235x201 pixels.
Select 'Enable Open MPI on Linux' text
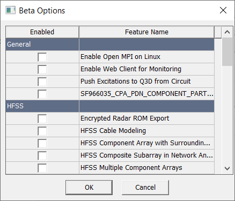pos(120,57)
